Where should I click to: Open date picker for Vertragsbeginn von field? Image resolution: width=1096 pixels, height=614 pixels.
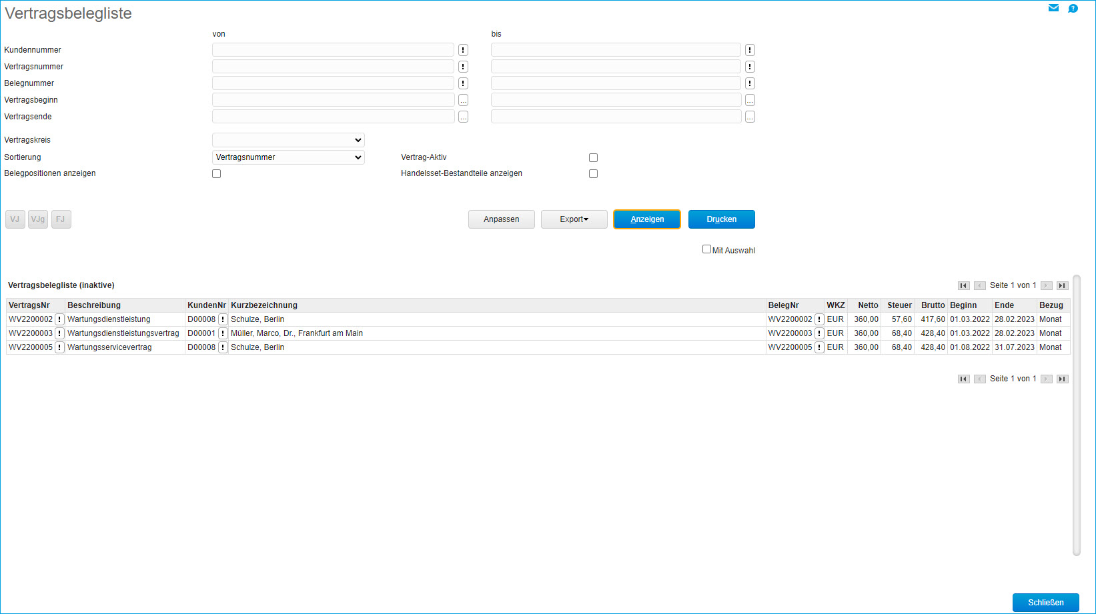pyautogui.click(x=463, y=100)
